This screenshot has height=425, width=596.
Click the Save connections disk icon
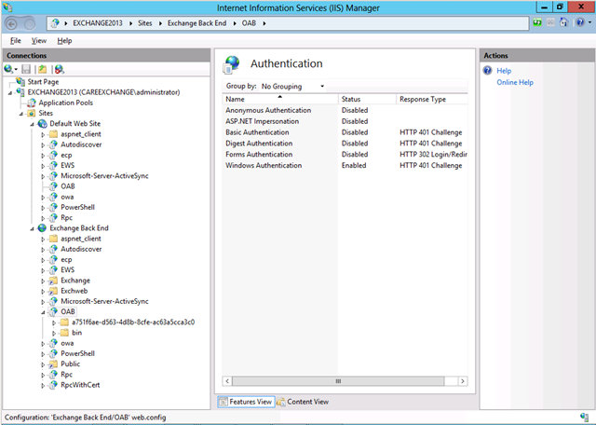(26, 69)
